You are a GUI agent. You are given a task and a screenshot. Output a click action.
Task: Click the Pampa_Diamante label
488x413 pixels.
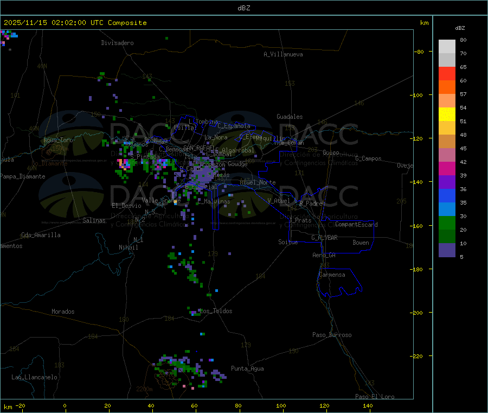tap(22, 176)
